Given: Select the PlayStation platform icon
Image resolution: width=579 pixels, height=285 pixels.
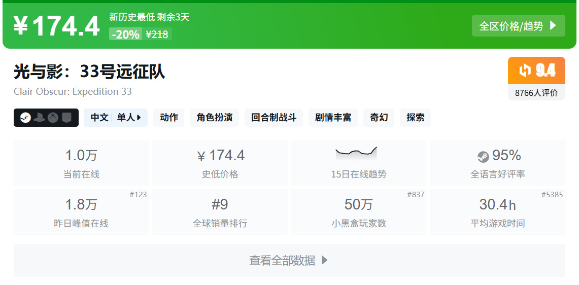Looking at the screenshot, I should (39, 118).
